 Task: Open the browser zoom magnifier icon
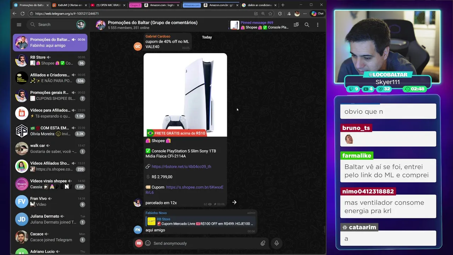click(263, 13)
